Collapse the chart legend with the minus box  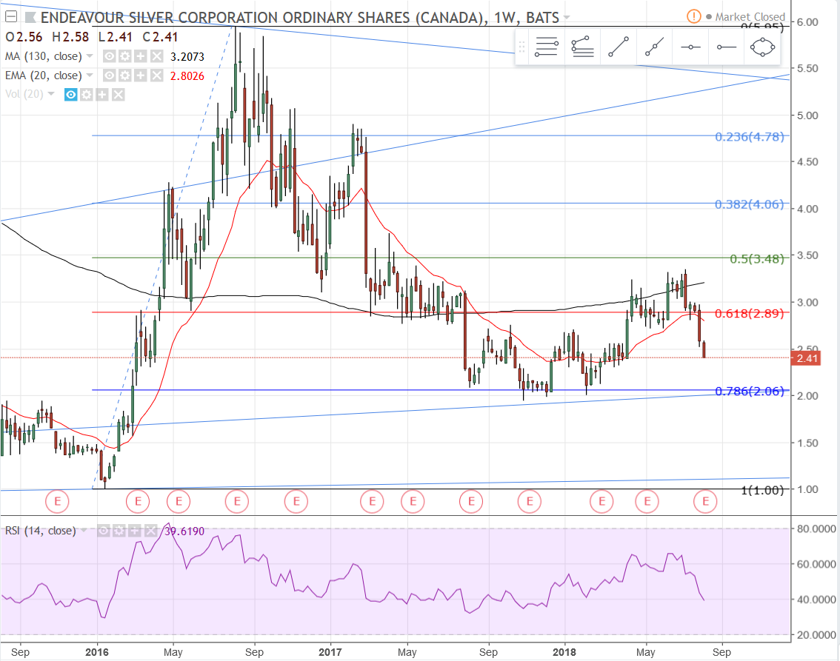point(10,17)
